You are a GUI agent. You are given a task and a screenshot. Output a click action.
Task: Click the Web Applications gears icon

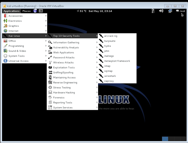(x=50, y=52)
